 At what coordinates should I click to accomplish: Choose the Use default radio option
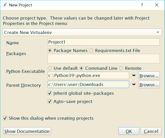pos(50,68)
